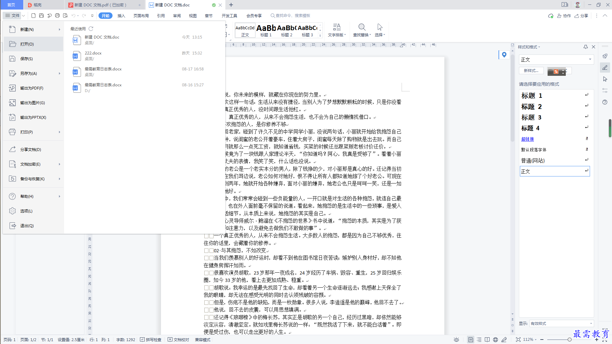Image resolution: width=612 pixels, height=344 pixels.
Task: Open the Text Layout tool
Action: pyautogui.click(x=337, y=30)
